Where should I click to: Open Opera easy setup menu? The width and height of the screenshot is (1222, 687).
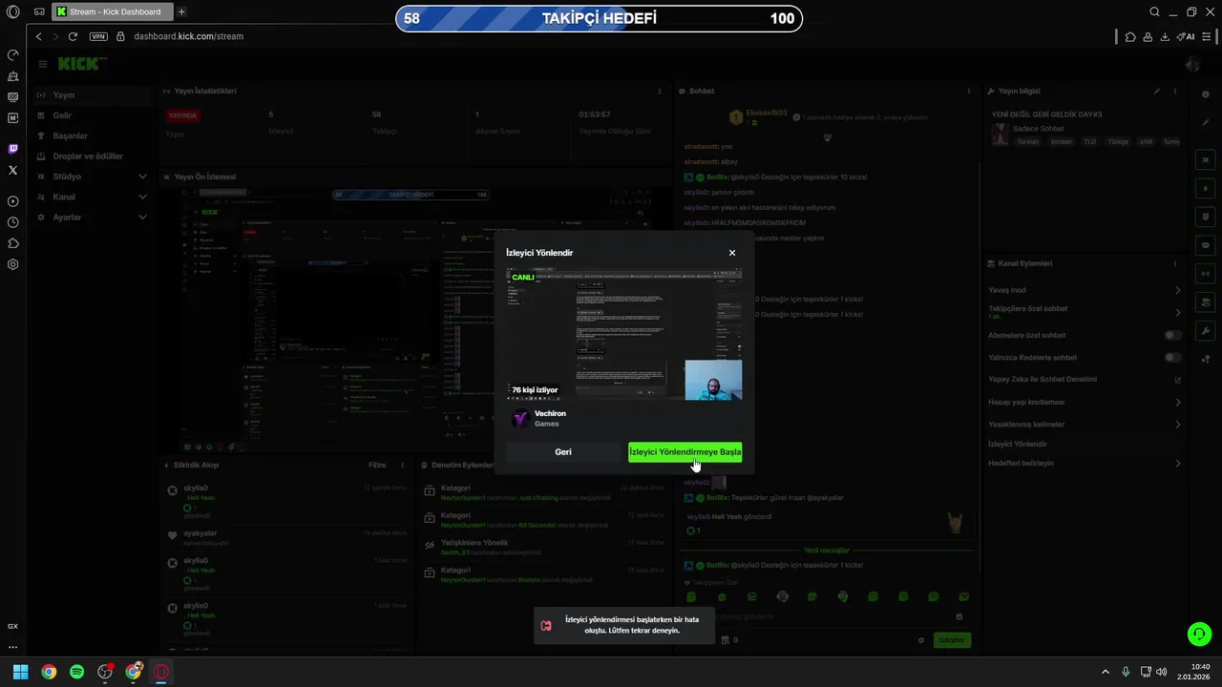point(1209,36)
